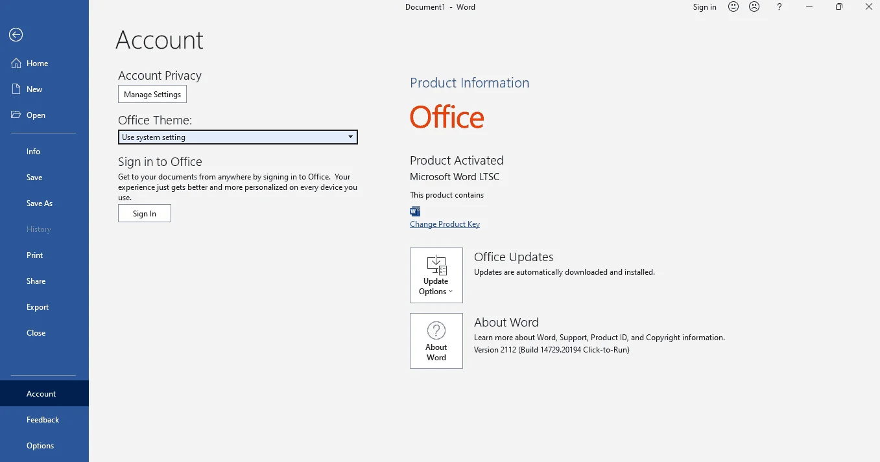Select the Account tab in sidebar

[x=44, y=394]
